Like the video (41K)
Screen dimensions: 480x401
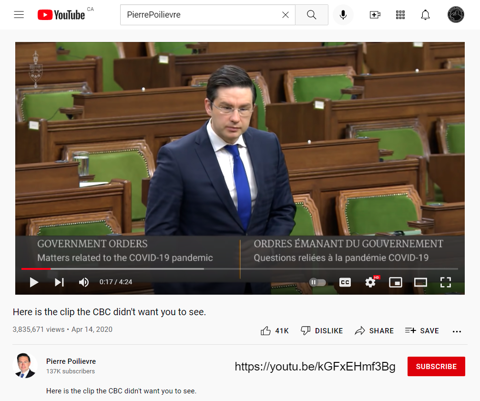click(275, 330)
